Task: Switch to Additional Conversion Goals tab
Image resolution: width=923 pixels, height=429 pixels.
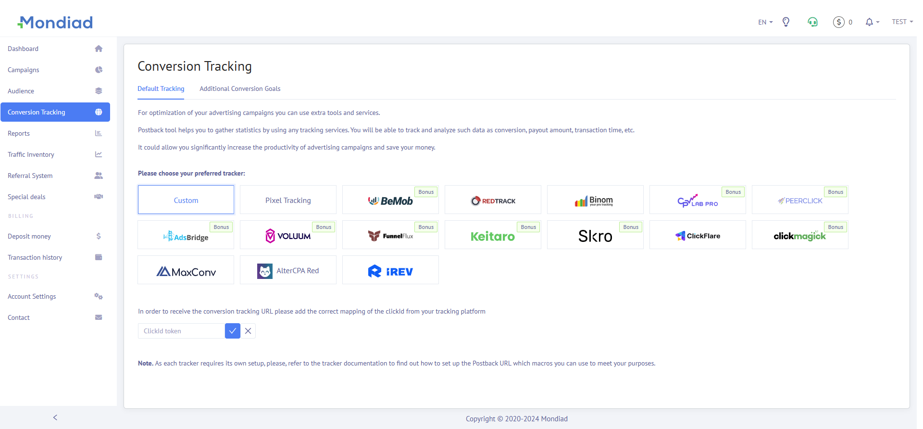Action: 240,89
